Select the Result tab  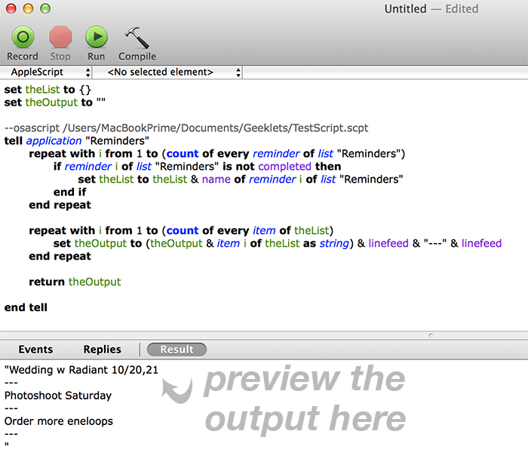tap(177, 350)
